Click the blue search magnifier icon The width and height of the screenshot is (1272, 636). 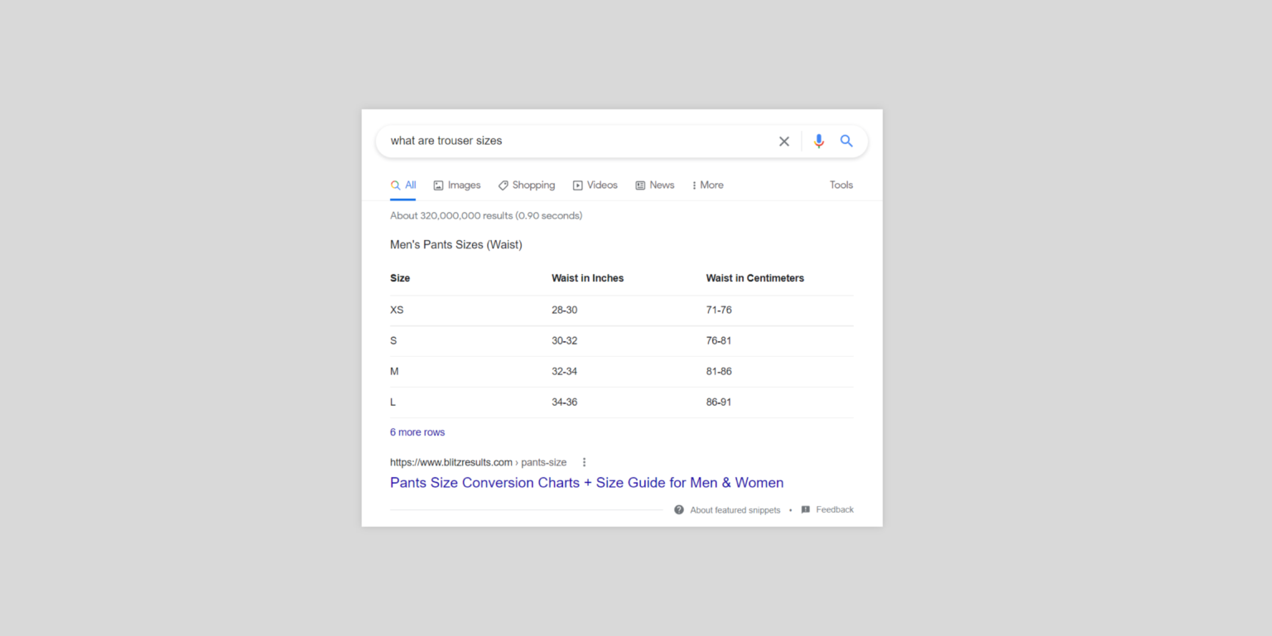pos(846,141)
